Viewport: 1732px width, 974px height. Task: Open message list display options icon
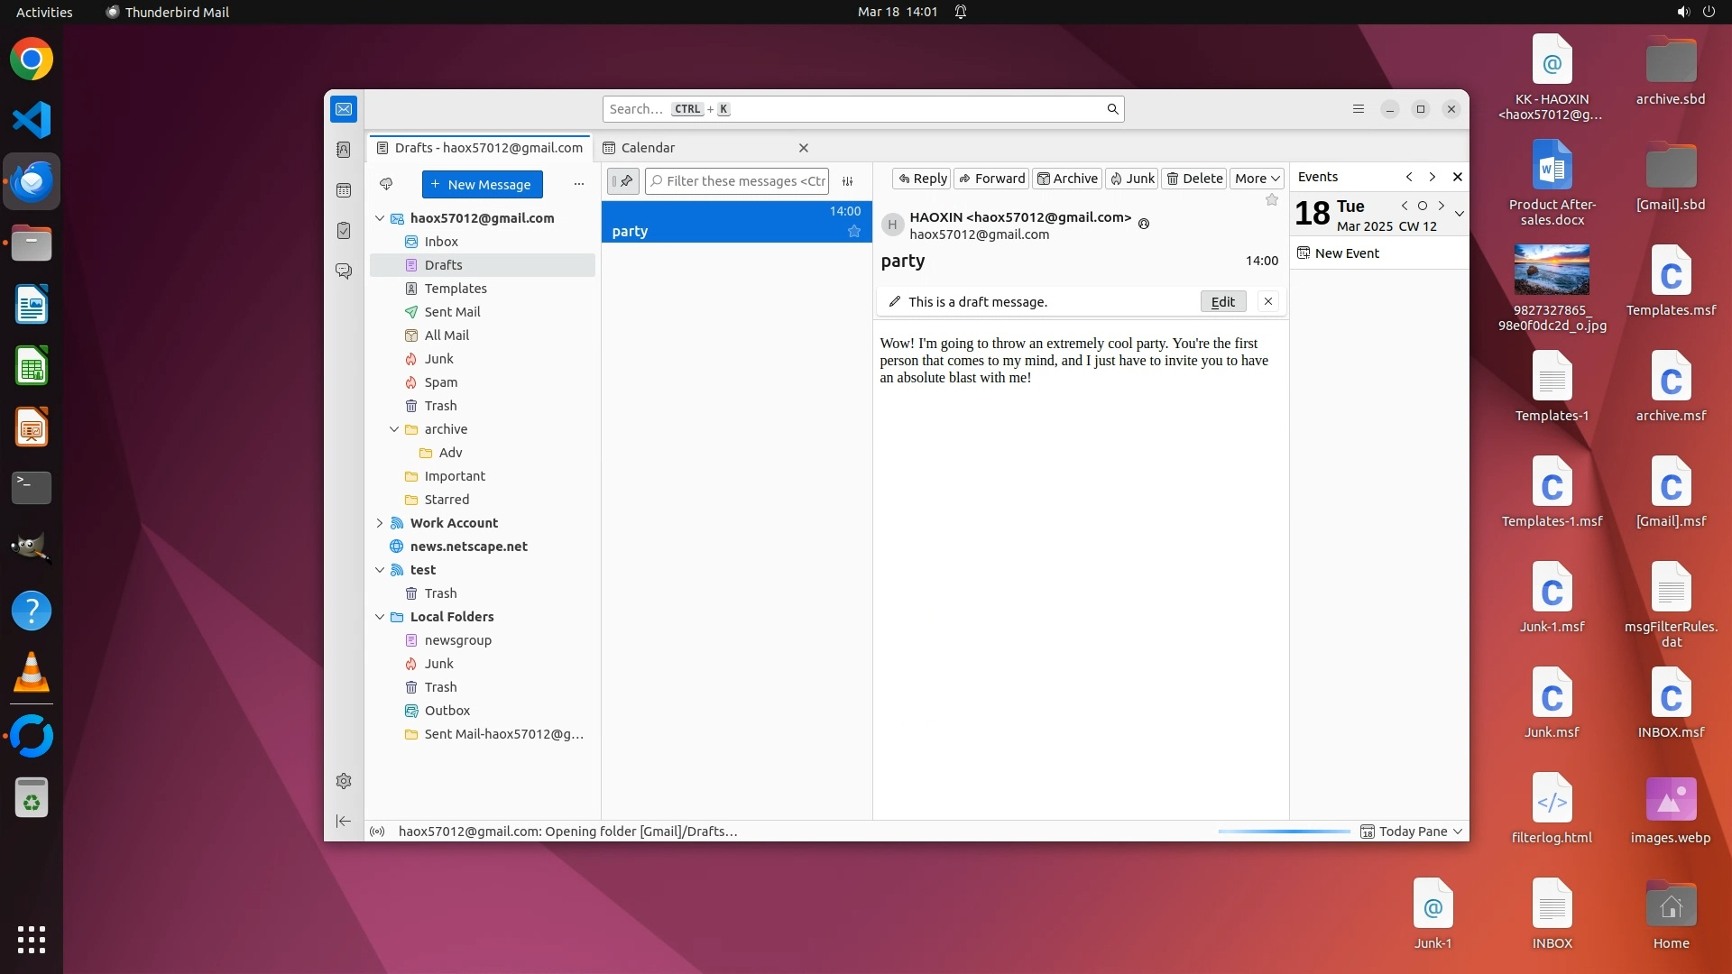tap(848, 181)
